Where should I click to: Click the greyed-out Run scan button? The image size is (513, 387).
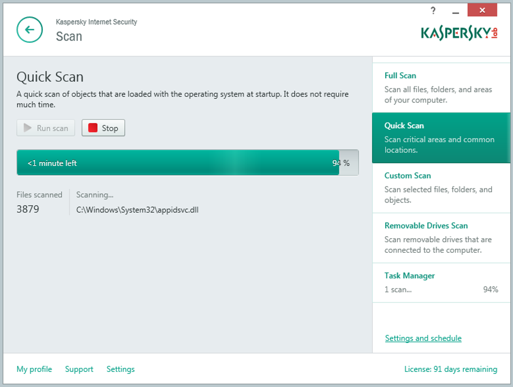46,128
